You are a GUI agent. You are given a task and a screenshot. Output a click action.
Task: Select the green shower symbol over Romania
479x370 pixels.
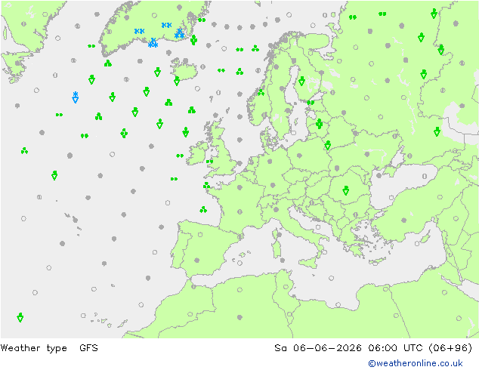[x=346, y=190]
